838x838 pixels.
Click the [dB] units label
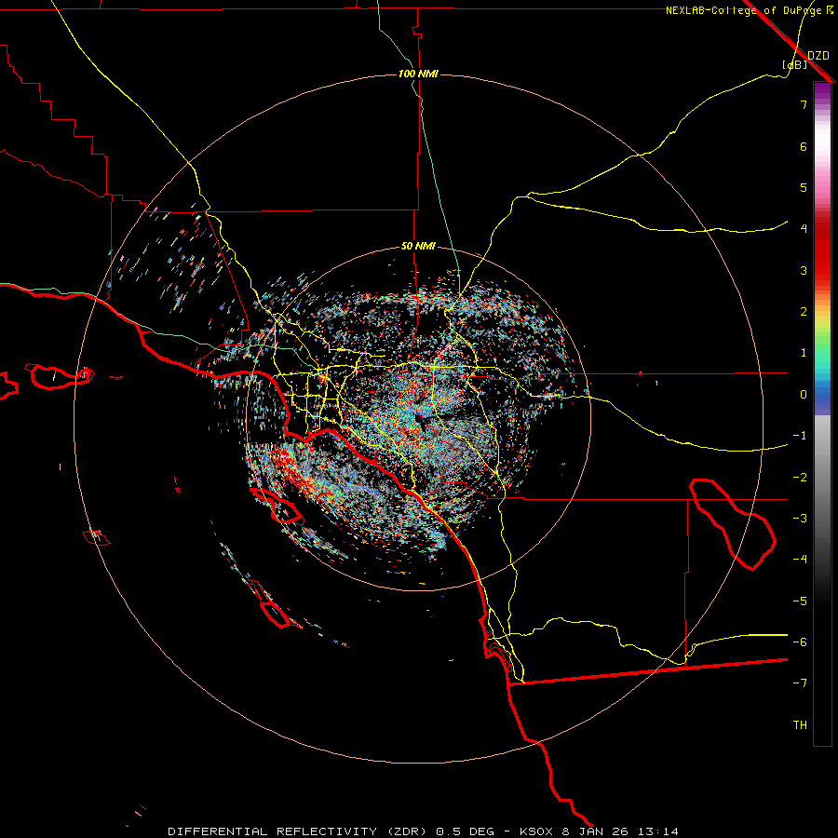[x=794, y=65]
